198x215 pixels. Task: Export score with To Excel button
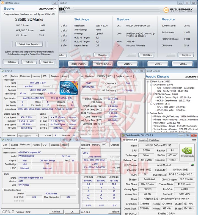[29, 62]
